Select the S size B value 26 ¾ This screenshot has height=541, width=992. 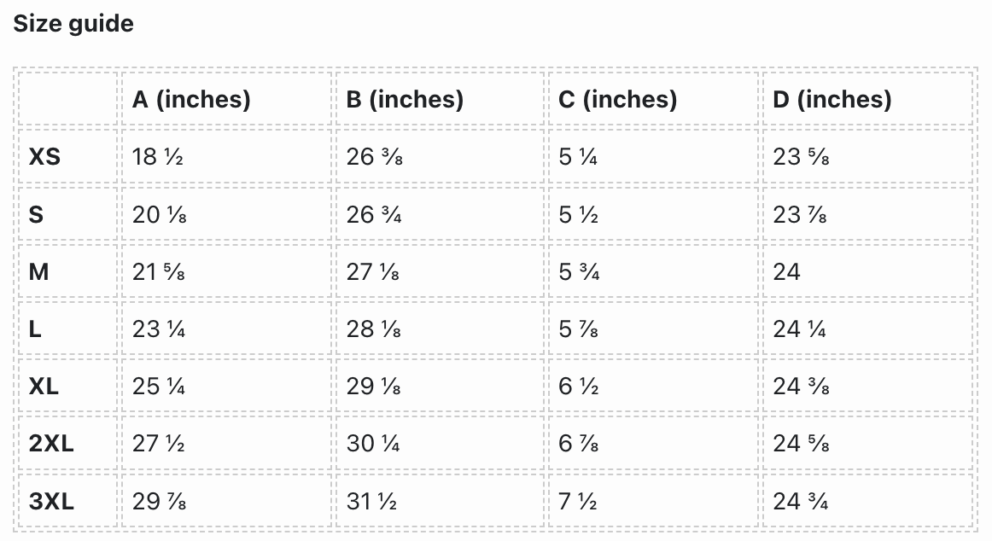click(x=374, y=214)
